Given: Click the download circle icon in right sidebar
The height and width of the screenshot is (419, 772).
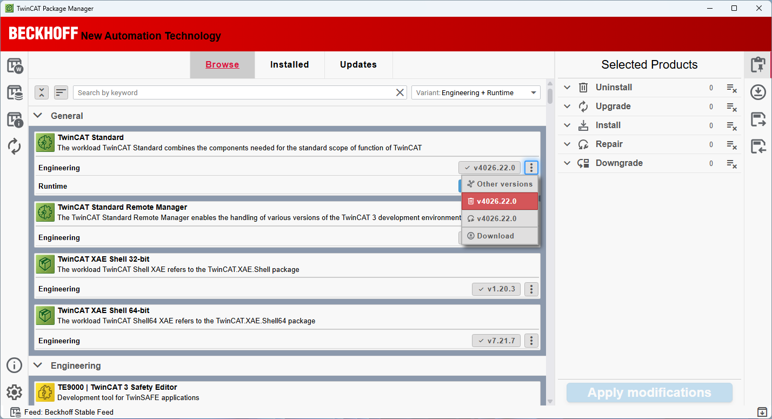Looking at the screenshot, I should tap(758, 92).
